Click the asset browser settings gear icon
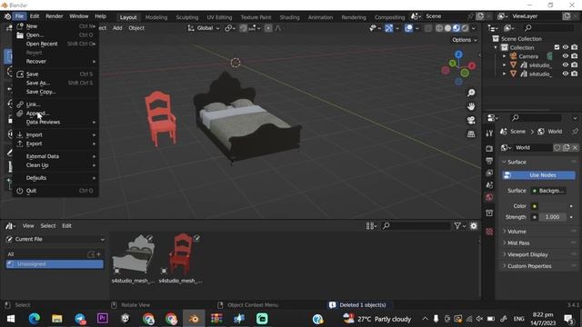The width and height of the screenshot is (582, 327). [474, 226]
